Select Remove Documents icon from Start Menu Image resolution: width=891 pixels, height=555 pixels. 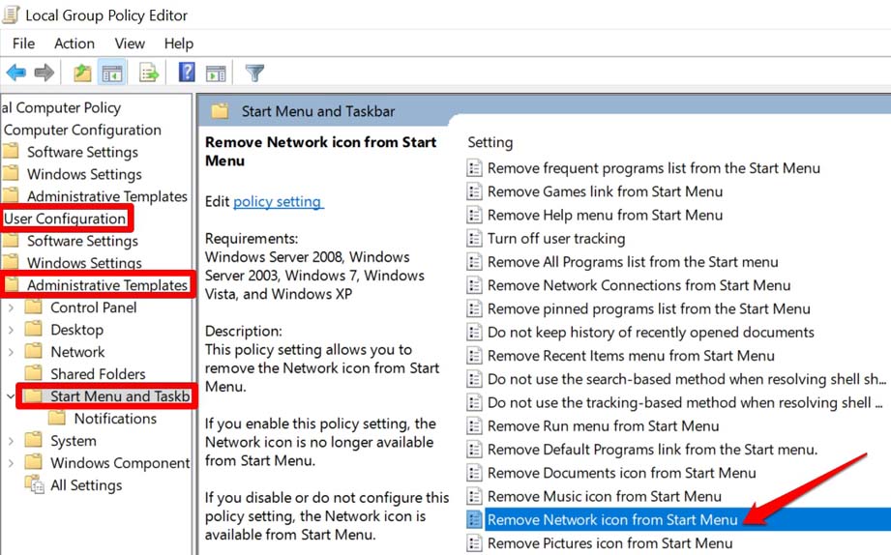click(x=622, y=473)
